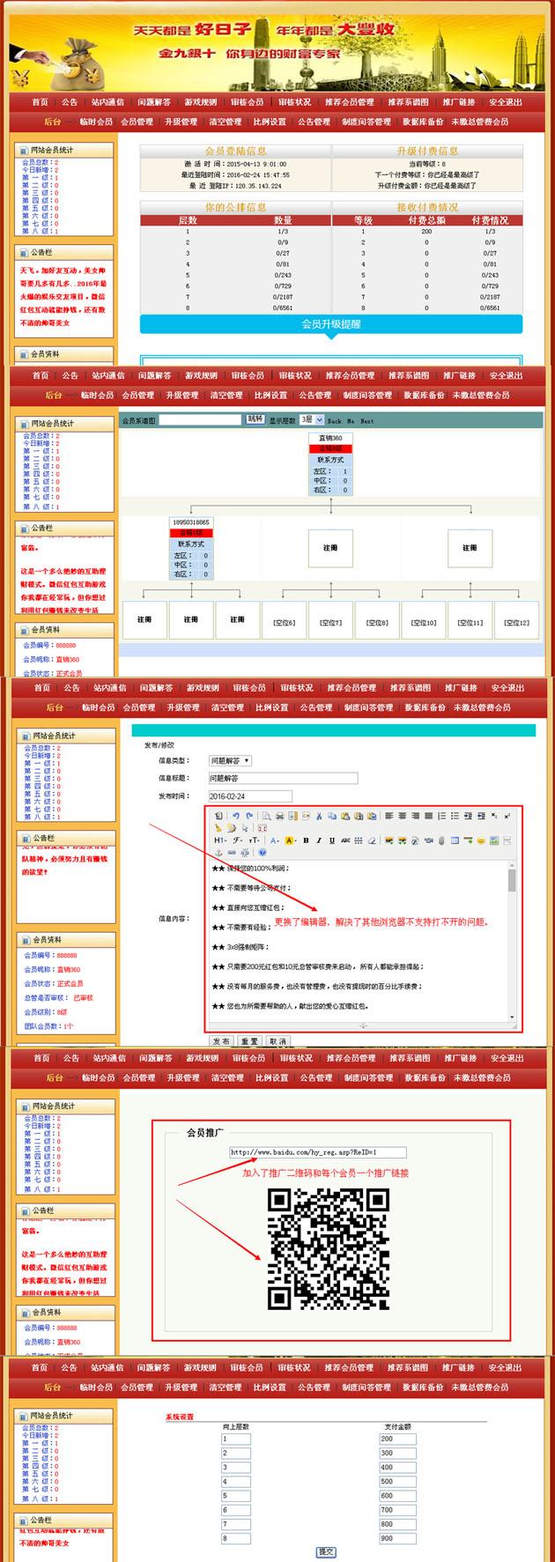
Task: Open the yellow highlight color picker
Action: coord(291,840)
